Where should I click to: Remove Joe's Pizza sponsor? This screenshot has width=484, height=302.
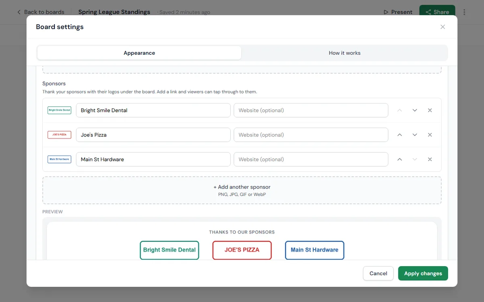430,135
